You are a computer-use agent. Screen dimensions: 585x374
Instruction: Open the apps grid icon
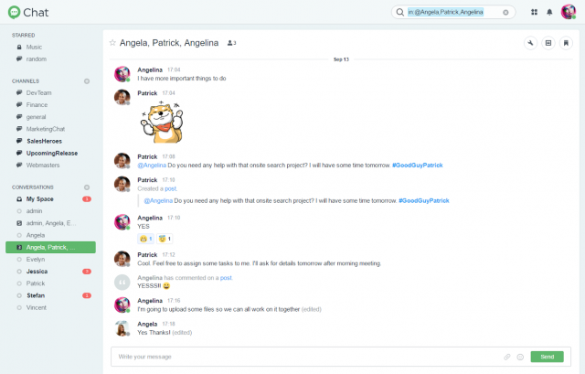point(534,13)
